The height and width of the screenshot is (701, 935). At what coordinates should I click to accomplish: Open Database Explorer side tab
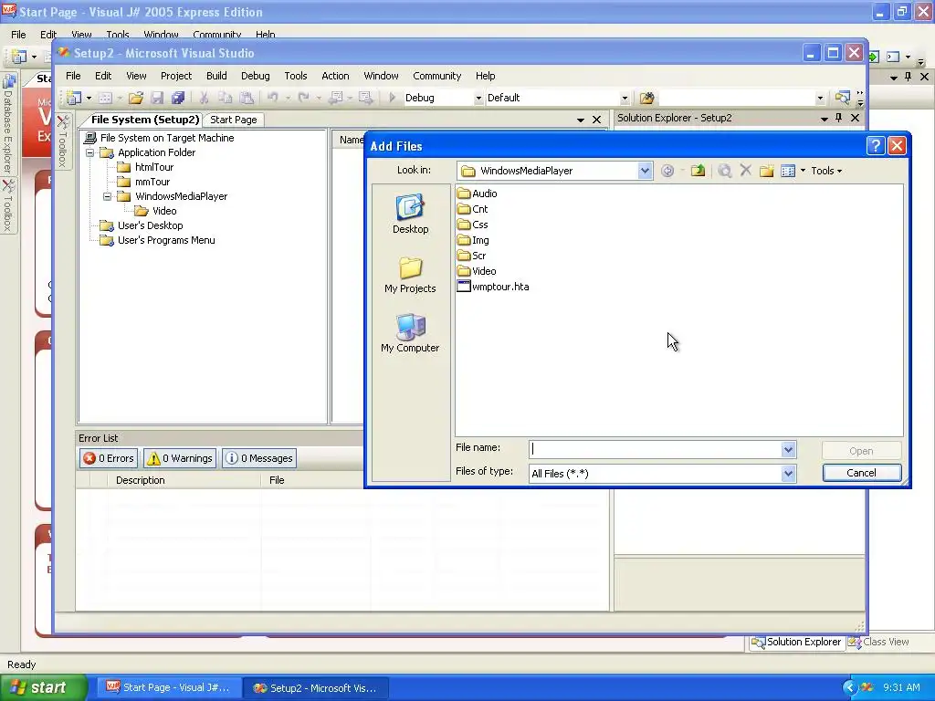tap(8, 123)
